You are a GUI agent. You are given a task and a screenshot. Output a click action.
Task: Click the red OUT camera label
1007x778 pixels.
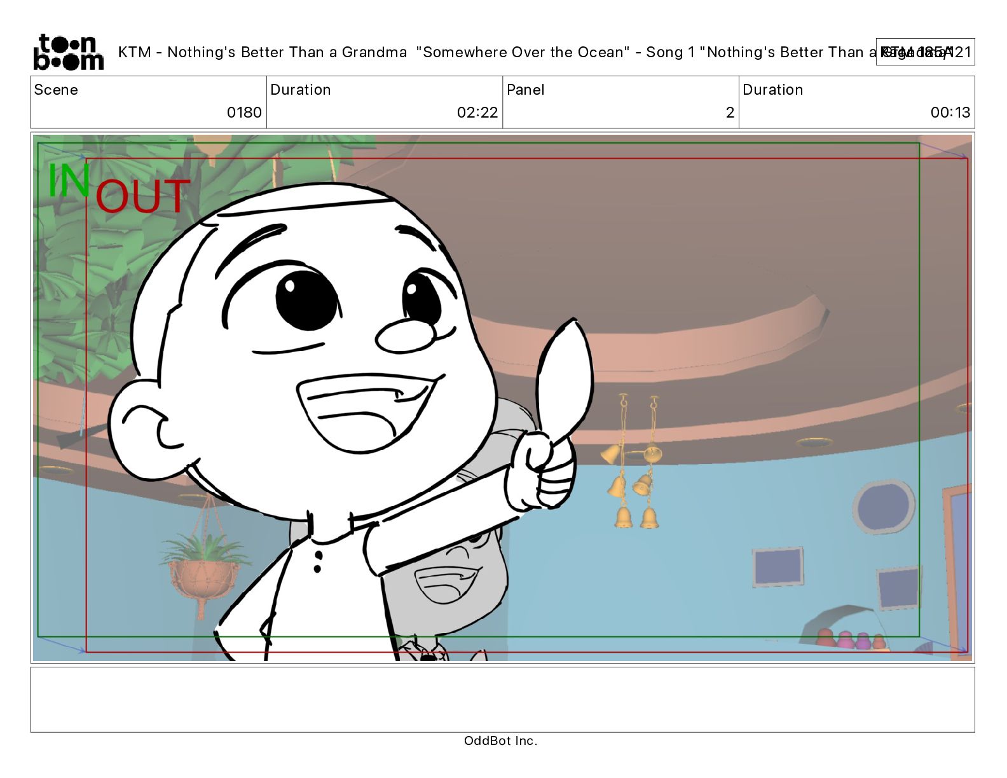click(143, 196)
